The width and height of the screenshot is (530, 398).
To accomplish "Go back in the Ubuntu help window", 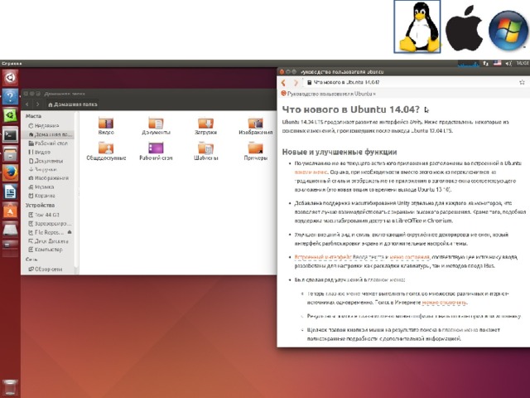I will [284, 82].
